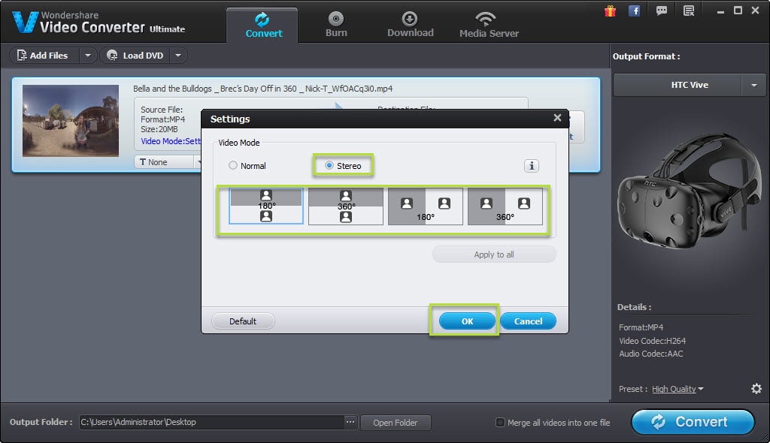Click Cancel in the Settings dialog

[528, 321]
